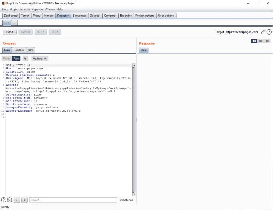Click the Sec-Fetch-Site: none line
273x210 pixels.
(x=23, y=94)
